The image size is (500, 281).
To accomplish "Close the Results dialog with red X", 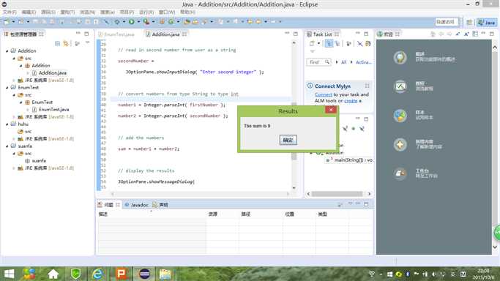I will pyautogui.click(x=331, y=110).
